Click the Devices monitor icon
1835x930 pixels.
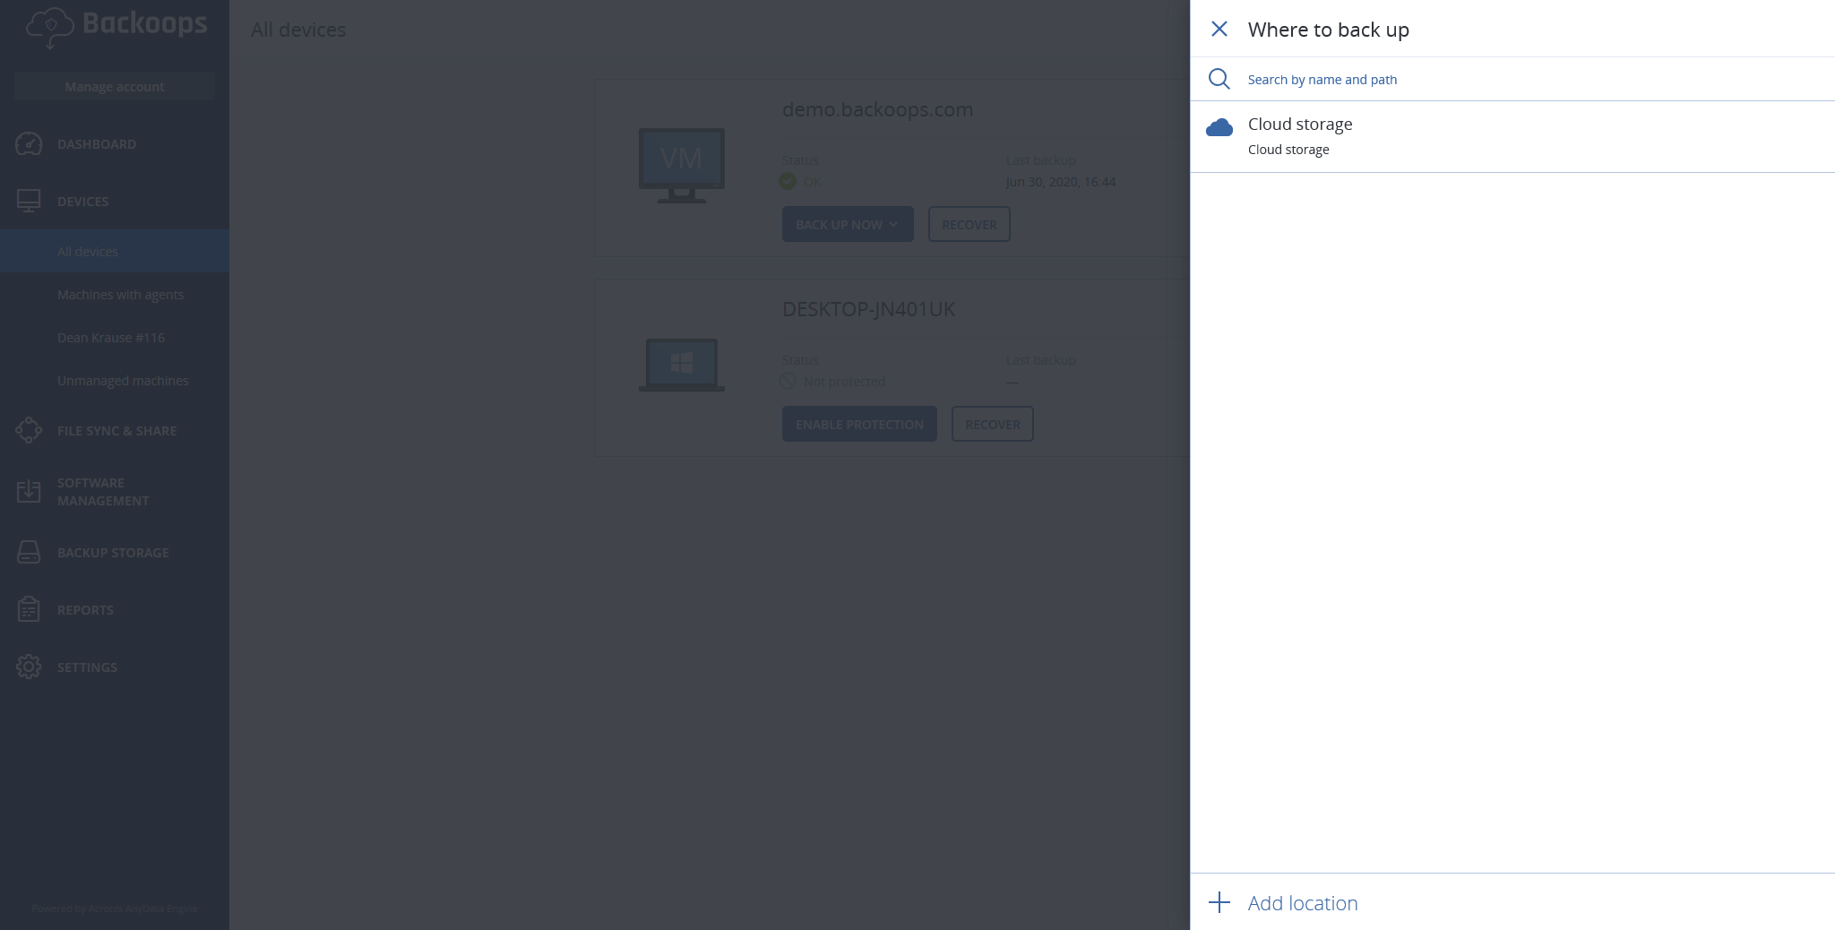click(x=29, y=201)
